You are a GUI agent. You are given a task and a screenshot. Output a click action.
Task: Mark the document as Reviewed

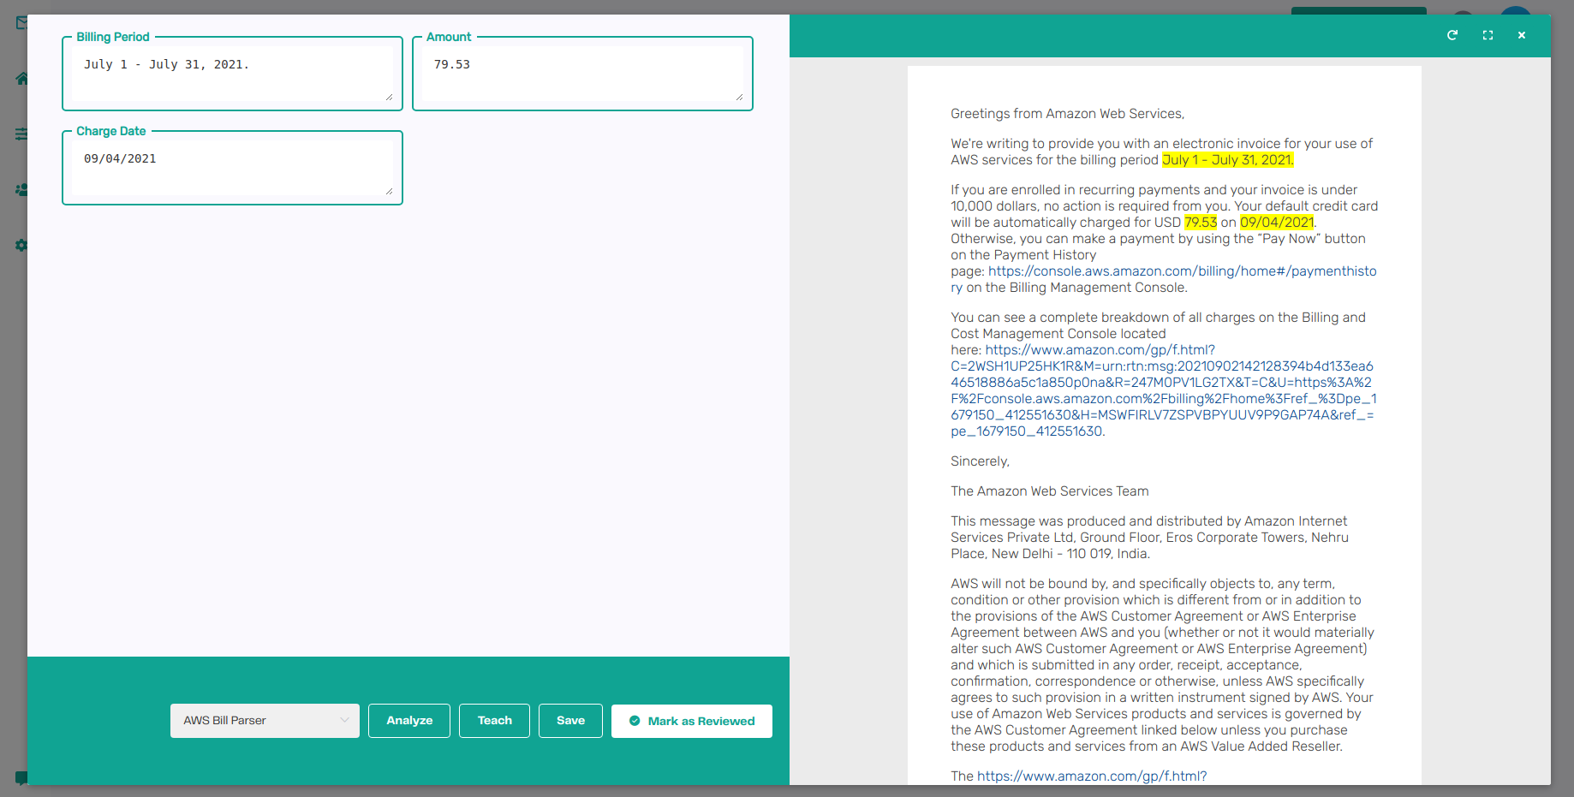[692, 721]
